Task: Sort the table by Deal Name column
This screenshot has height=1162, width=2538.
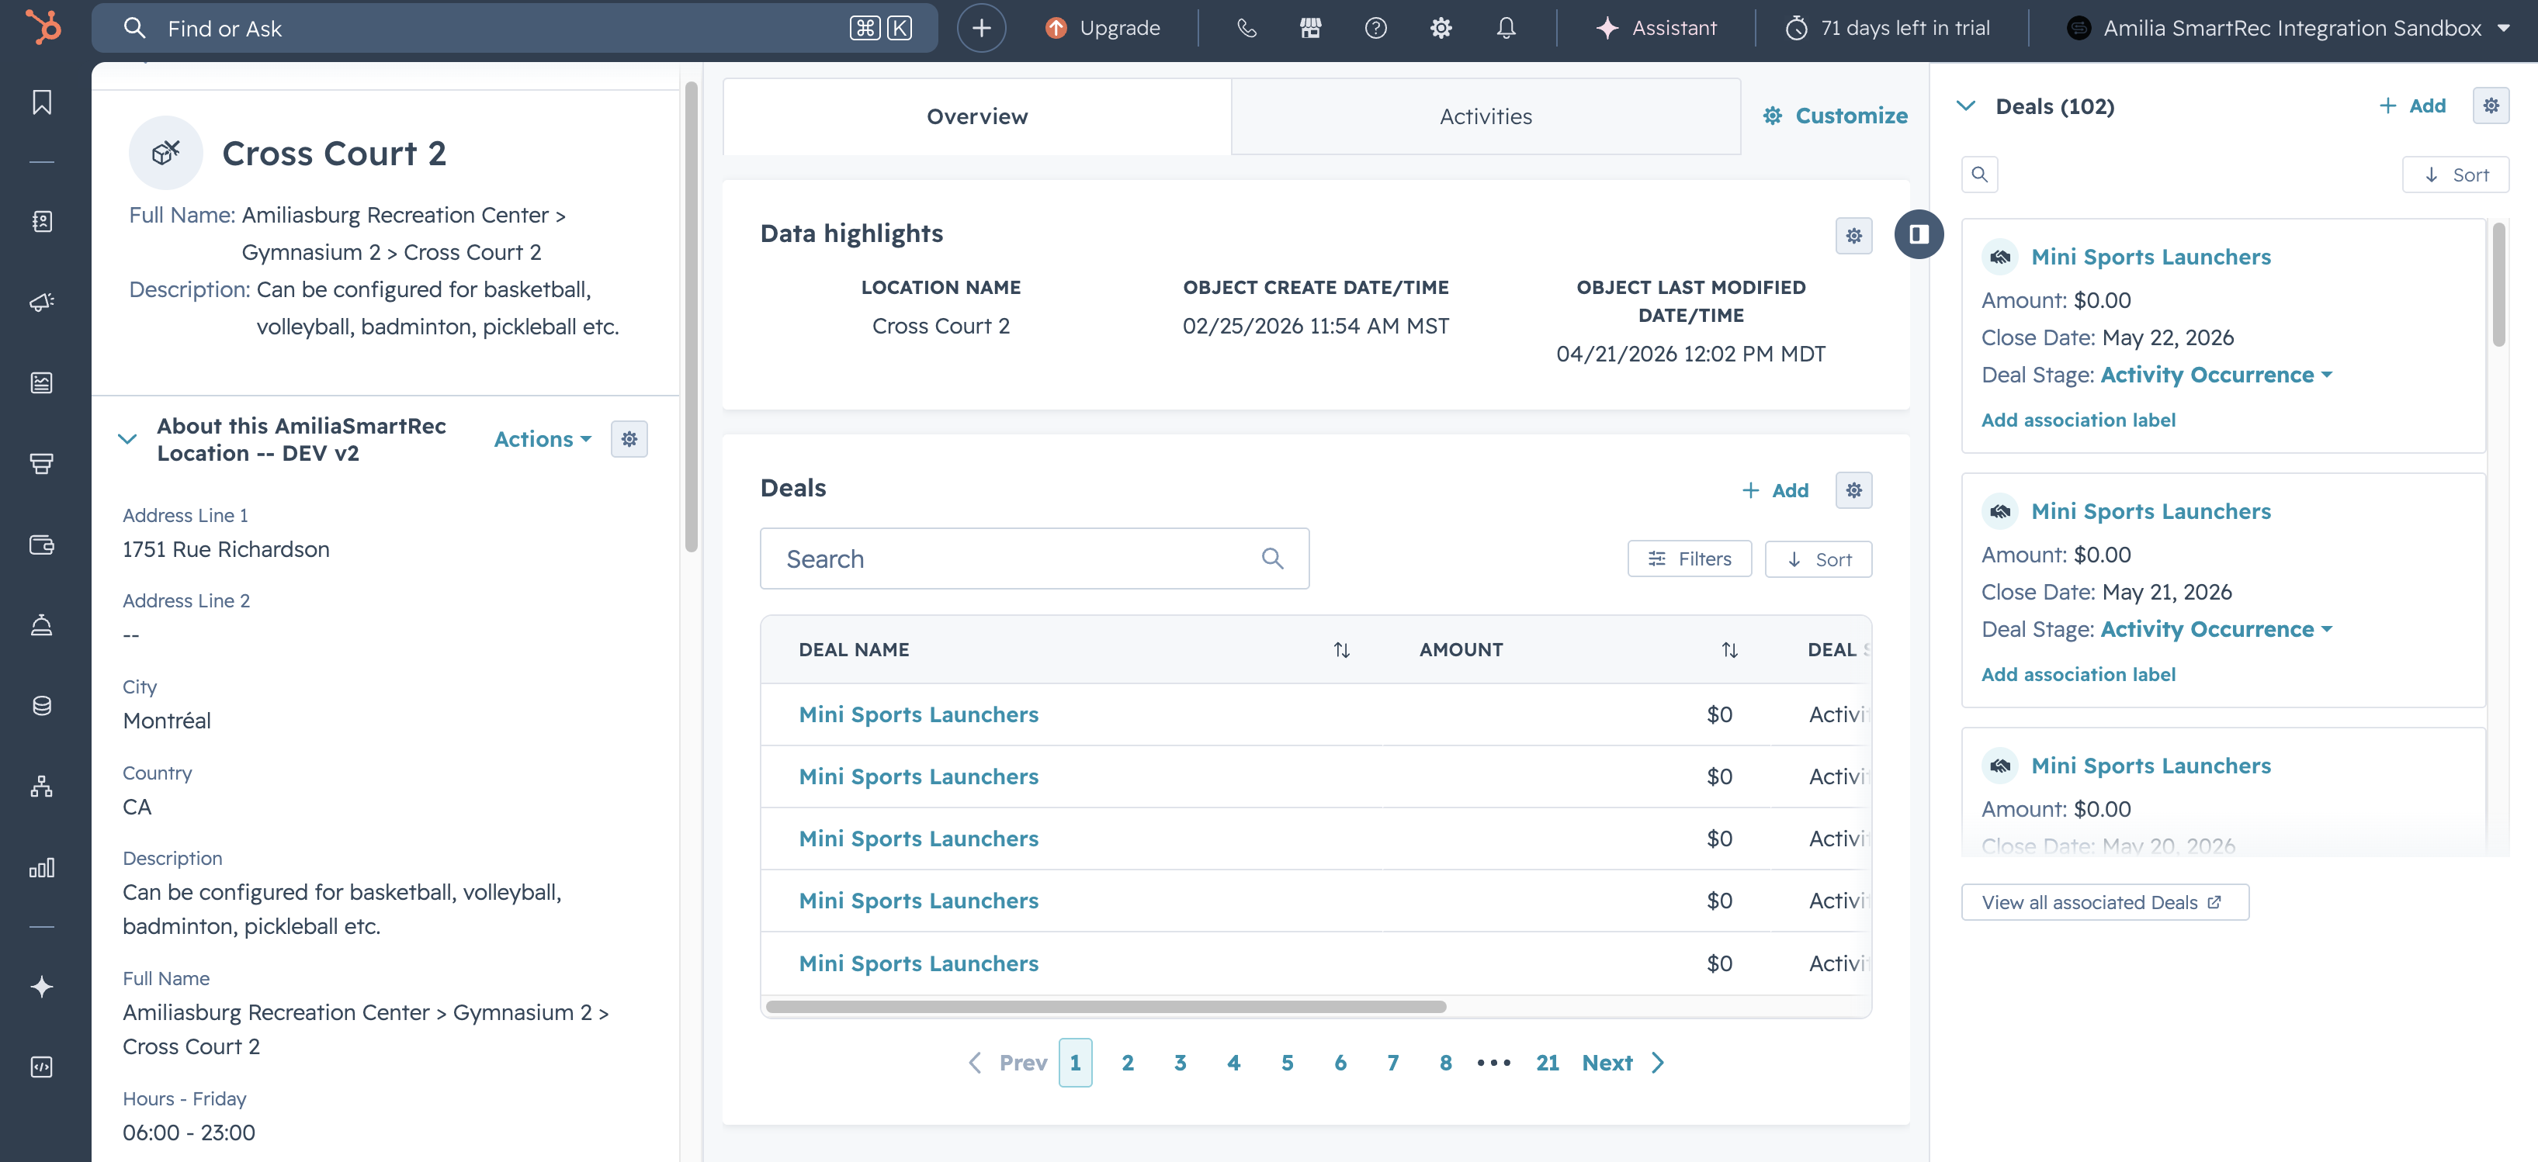Action: [1342, 650]
